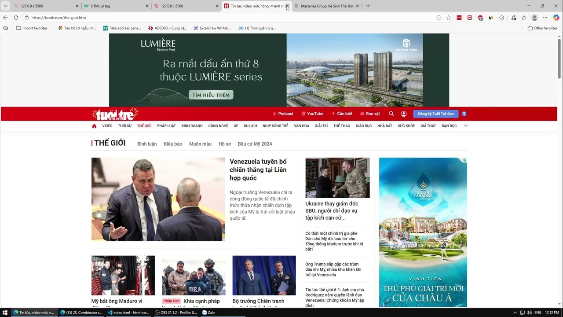
Task: Select THỂ THAO in the navigation menu
Action: tap(342, 126)
